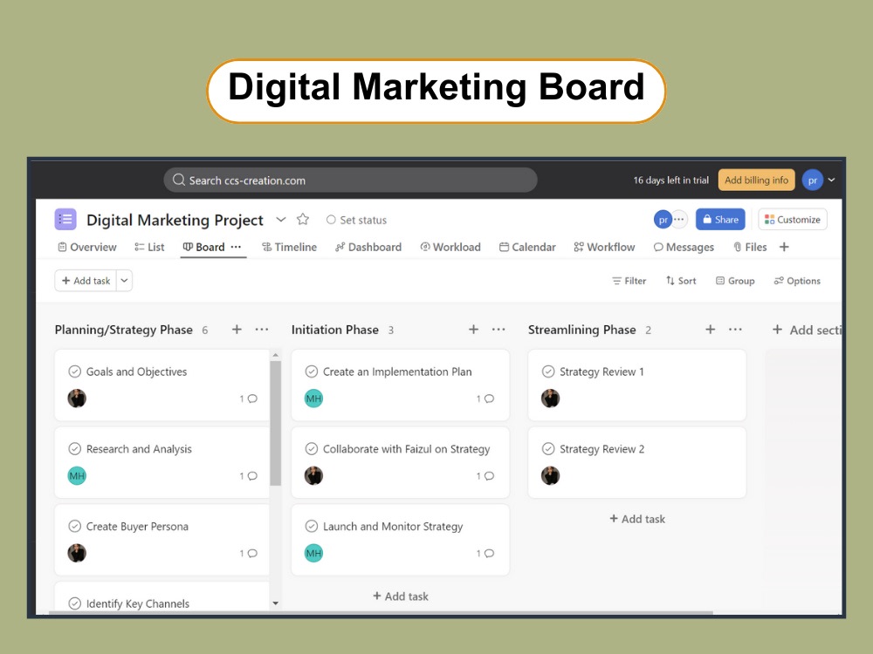Mark Collaborate with Faizul on Strategy complete
The height and width of the screenshot is (654, 873).
(312, 449)
